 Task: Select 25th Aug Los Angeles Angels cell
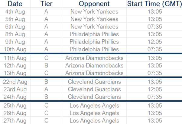(94, 106)
